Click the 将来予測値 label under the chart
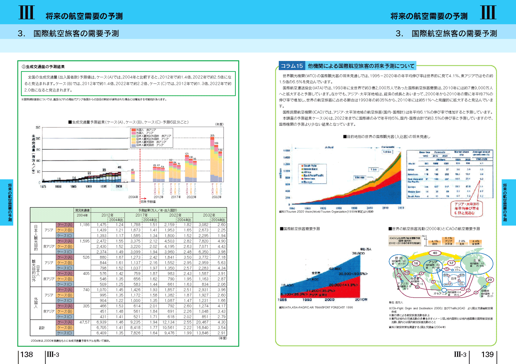Viewport: 516px width, 364px height. (148, 202)
